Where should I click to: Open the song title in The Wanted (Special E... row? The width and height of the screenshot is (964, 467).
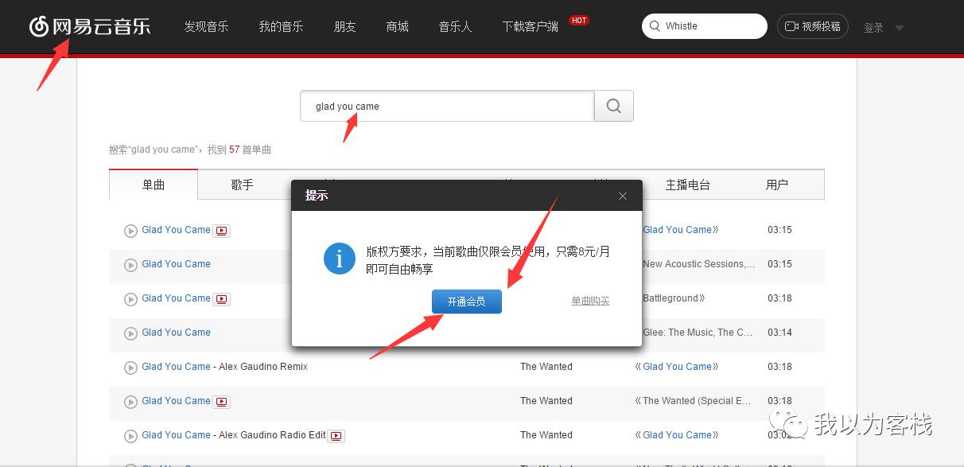177,401
